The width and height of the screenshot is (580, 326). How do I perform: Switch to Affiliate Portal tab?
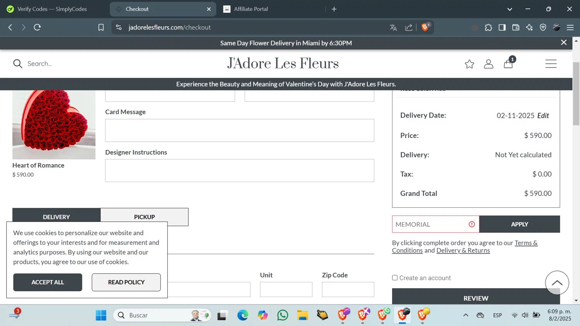coord(271,9)
